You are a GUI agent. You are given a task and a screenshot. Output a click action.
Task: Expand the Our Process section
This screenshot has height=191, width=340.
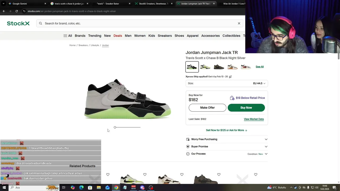[227, 154]
